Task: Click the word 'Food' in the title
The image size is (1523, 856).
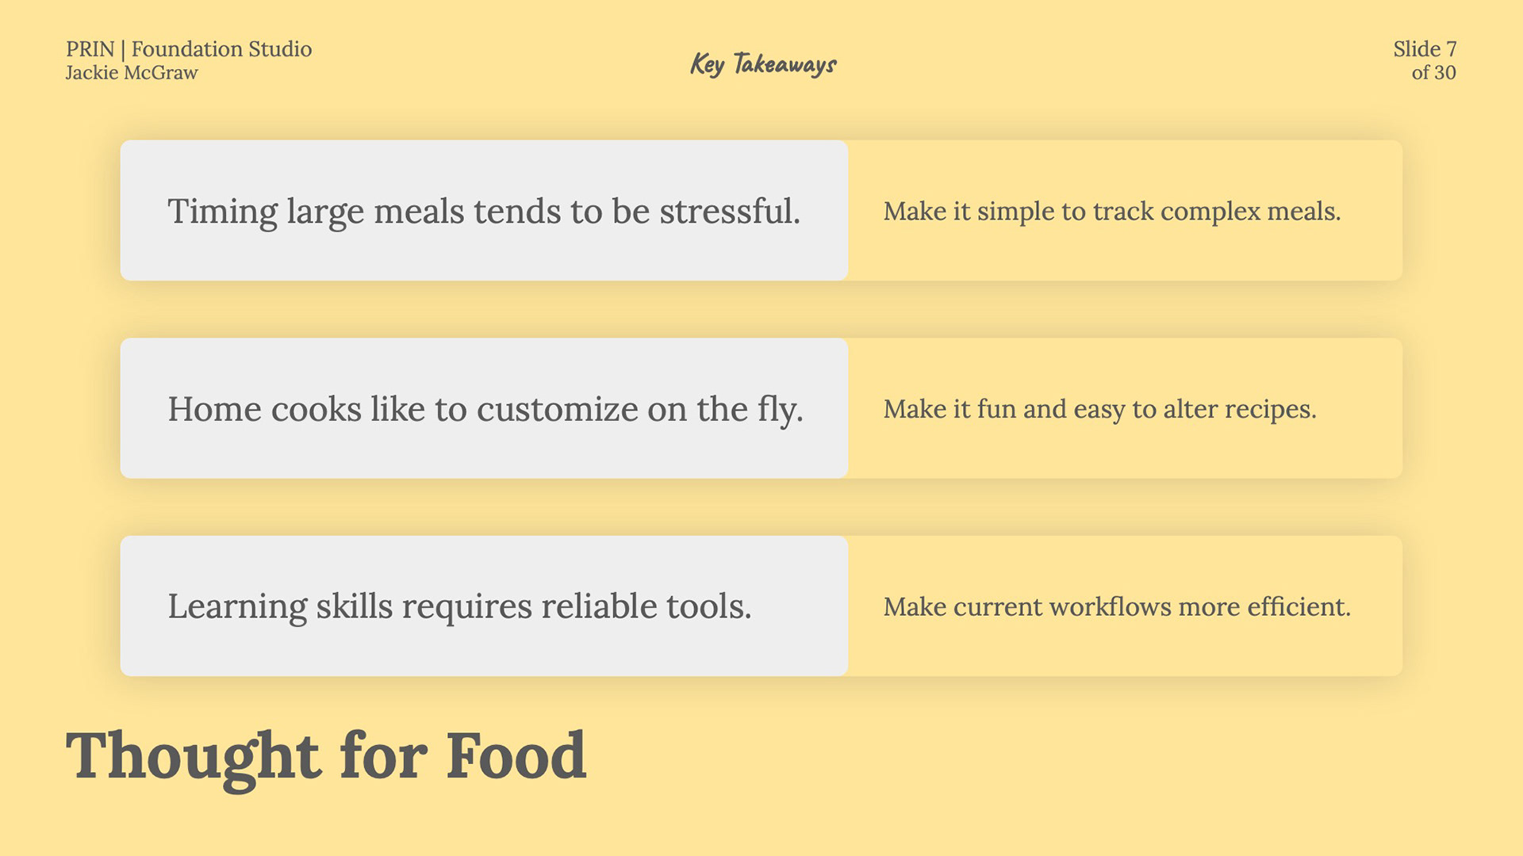Action: (516, 755)
